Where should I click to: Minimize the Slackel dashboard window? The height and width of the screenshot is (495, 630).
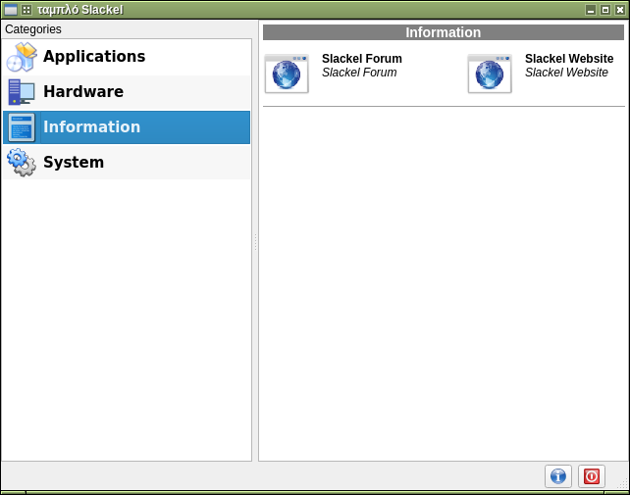tap(591, 10)
